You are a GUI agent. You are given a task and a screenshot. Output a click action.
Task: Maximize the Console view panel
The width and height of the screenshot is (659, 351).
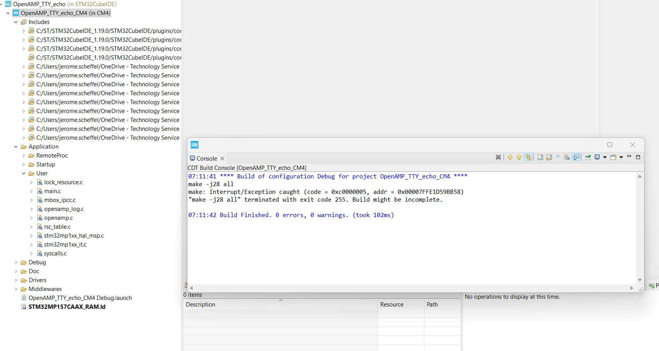(x=638, y=157)
